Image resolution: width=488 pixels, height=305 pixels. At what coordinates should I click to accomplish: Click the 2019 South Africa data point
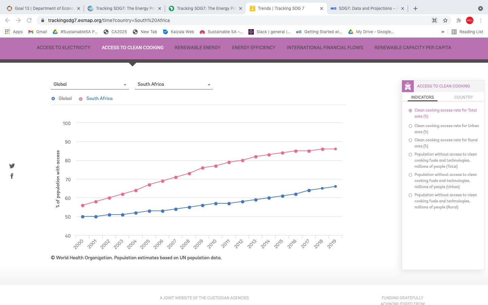click(x=335, y=149)
